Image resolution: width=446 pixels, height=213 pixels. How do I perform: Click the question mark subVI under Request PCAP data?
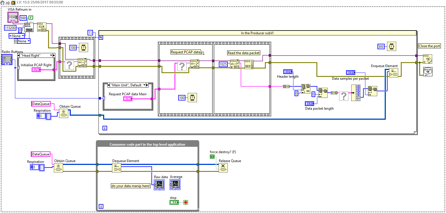click(x=182, y=67)
